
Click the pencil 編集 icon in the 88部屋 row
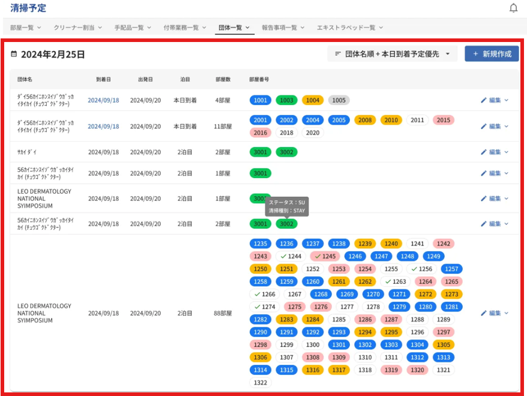tap(484, 313)
